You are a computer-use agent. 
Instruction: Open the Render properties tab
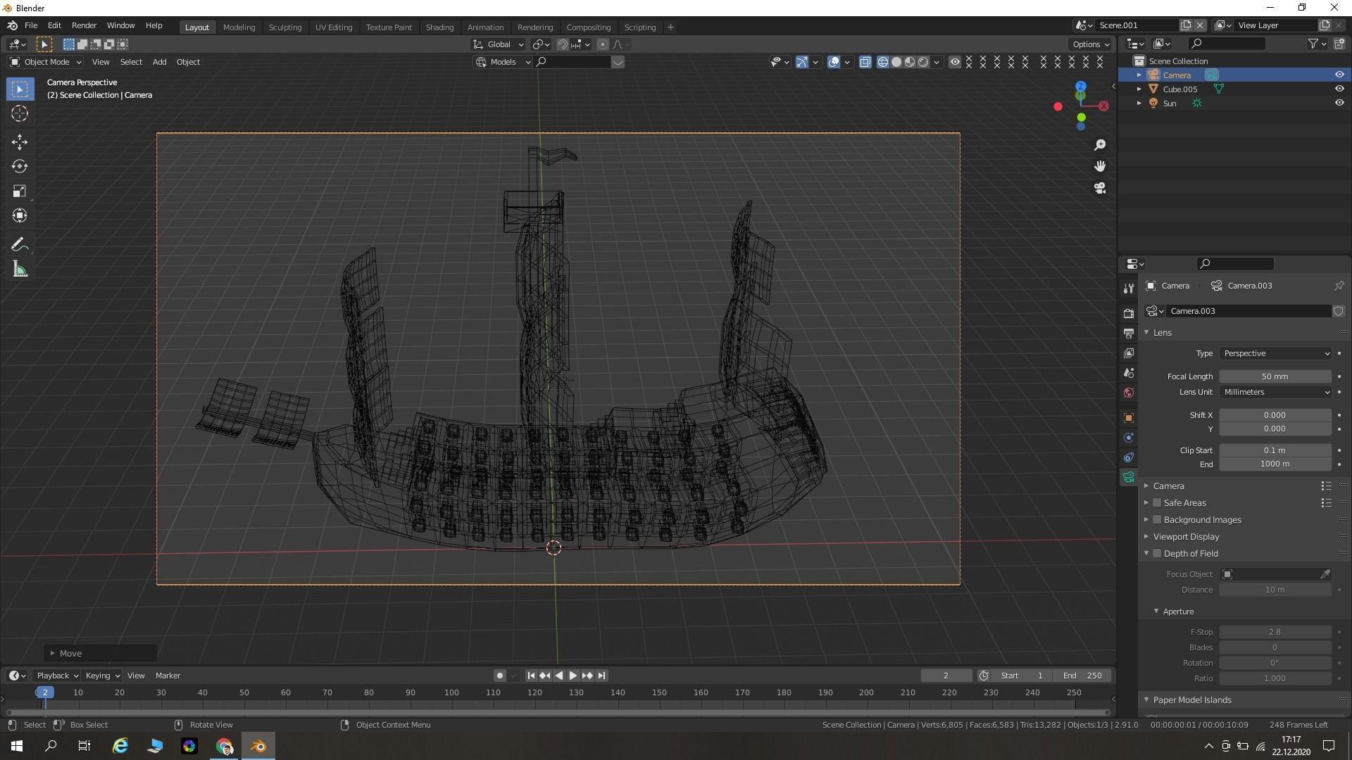(x=1129, y=313)
